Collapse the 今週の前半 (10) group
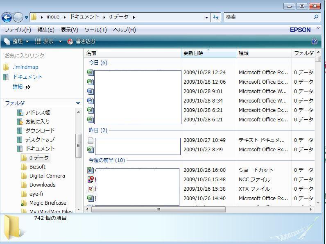This screenshot has height=244, width=326. (x=106, y=160)
